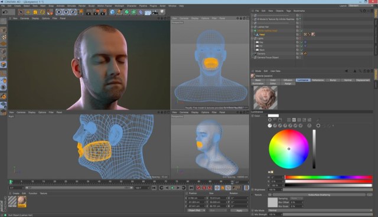Click the blue Cube primitive icon
Image resolution: width=378 pixels, height=217 pixels.
pos(112,12)
